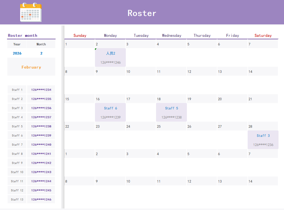Click the Saturday column header
Image resolution: width=284 pixels, height=210 pixels.
(263, 36)
